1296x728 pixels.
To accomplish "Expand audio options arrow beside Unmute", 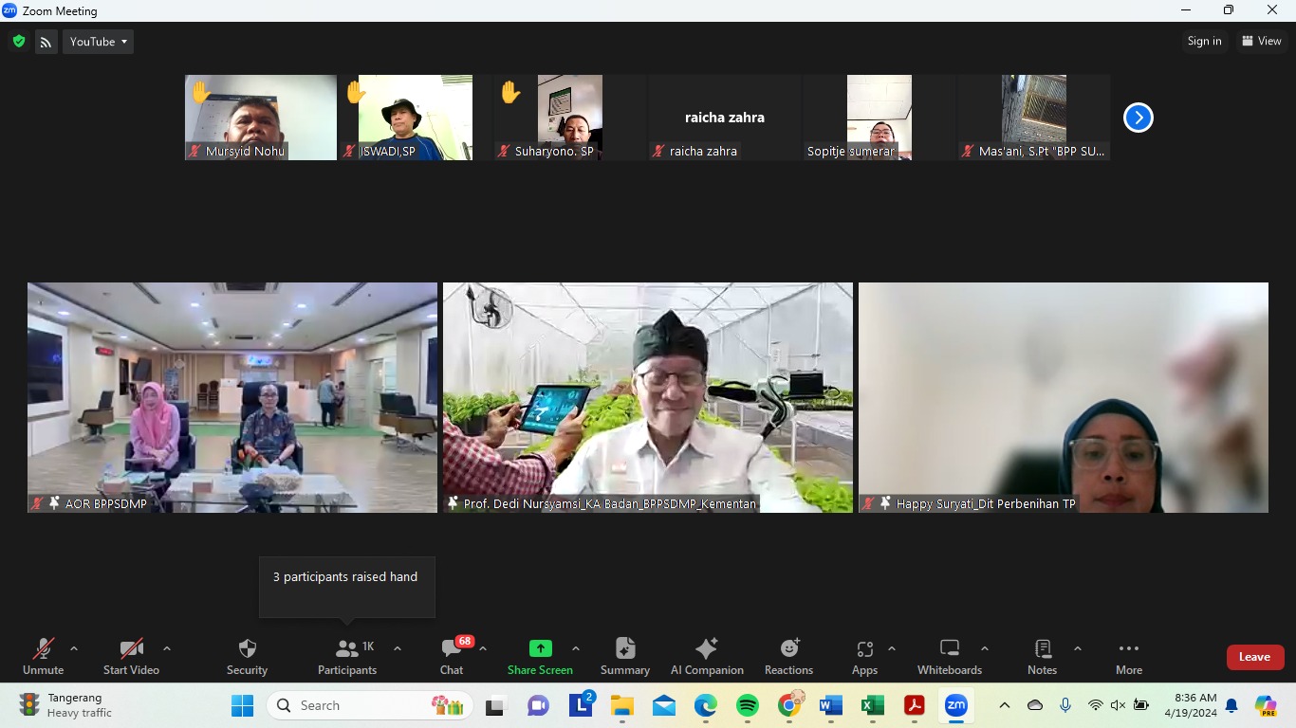I will click(x=74, y=649).
